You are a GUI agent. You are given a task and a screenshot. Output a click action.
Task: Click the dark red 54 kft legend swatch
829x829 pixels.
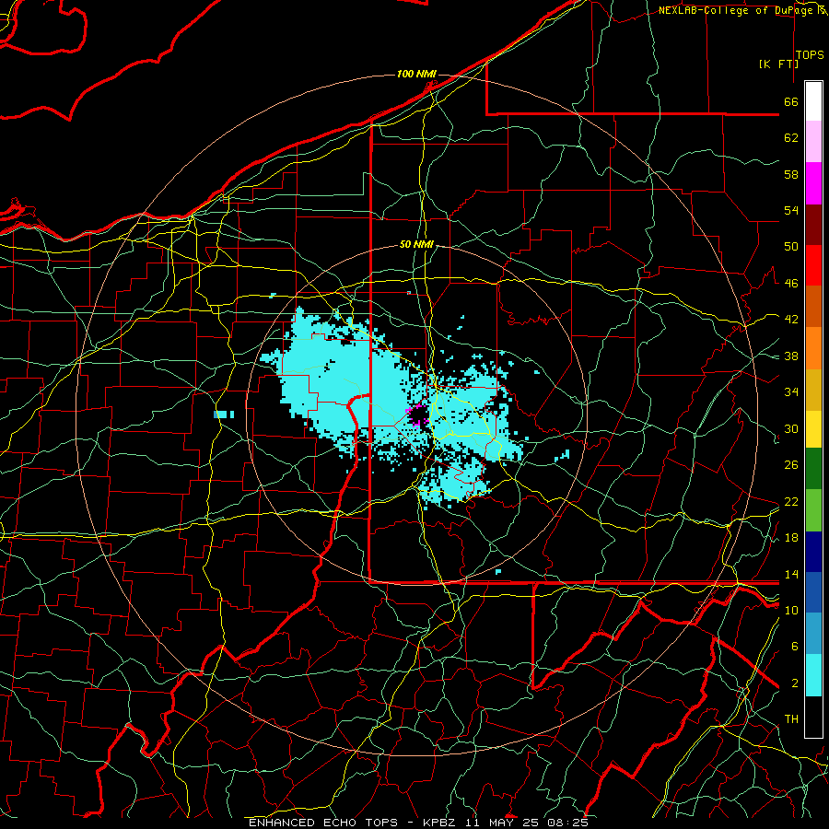click(813, 225)
